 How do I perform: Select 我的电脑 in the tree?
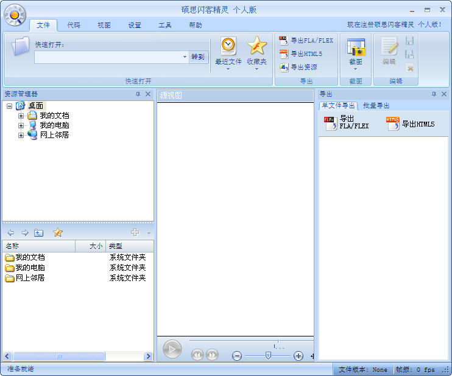54,125
